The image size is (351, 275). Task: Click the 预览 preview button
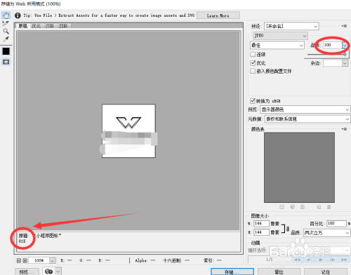[x=27, y=271]
